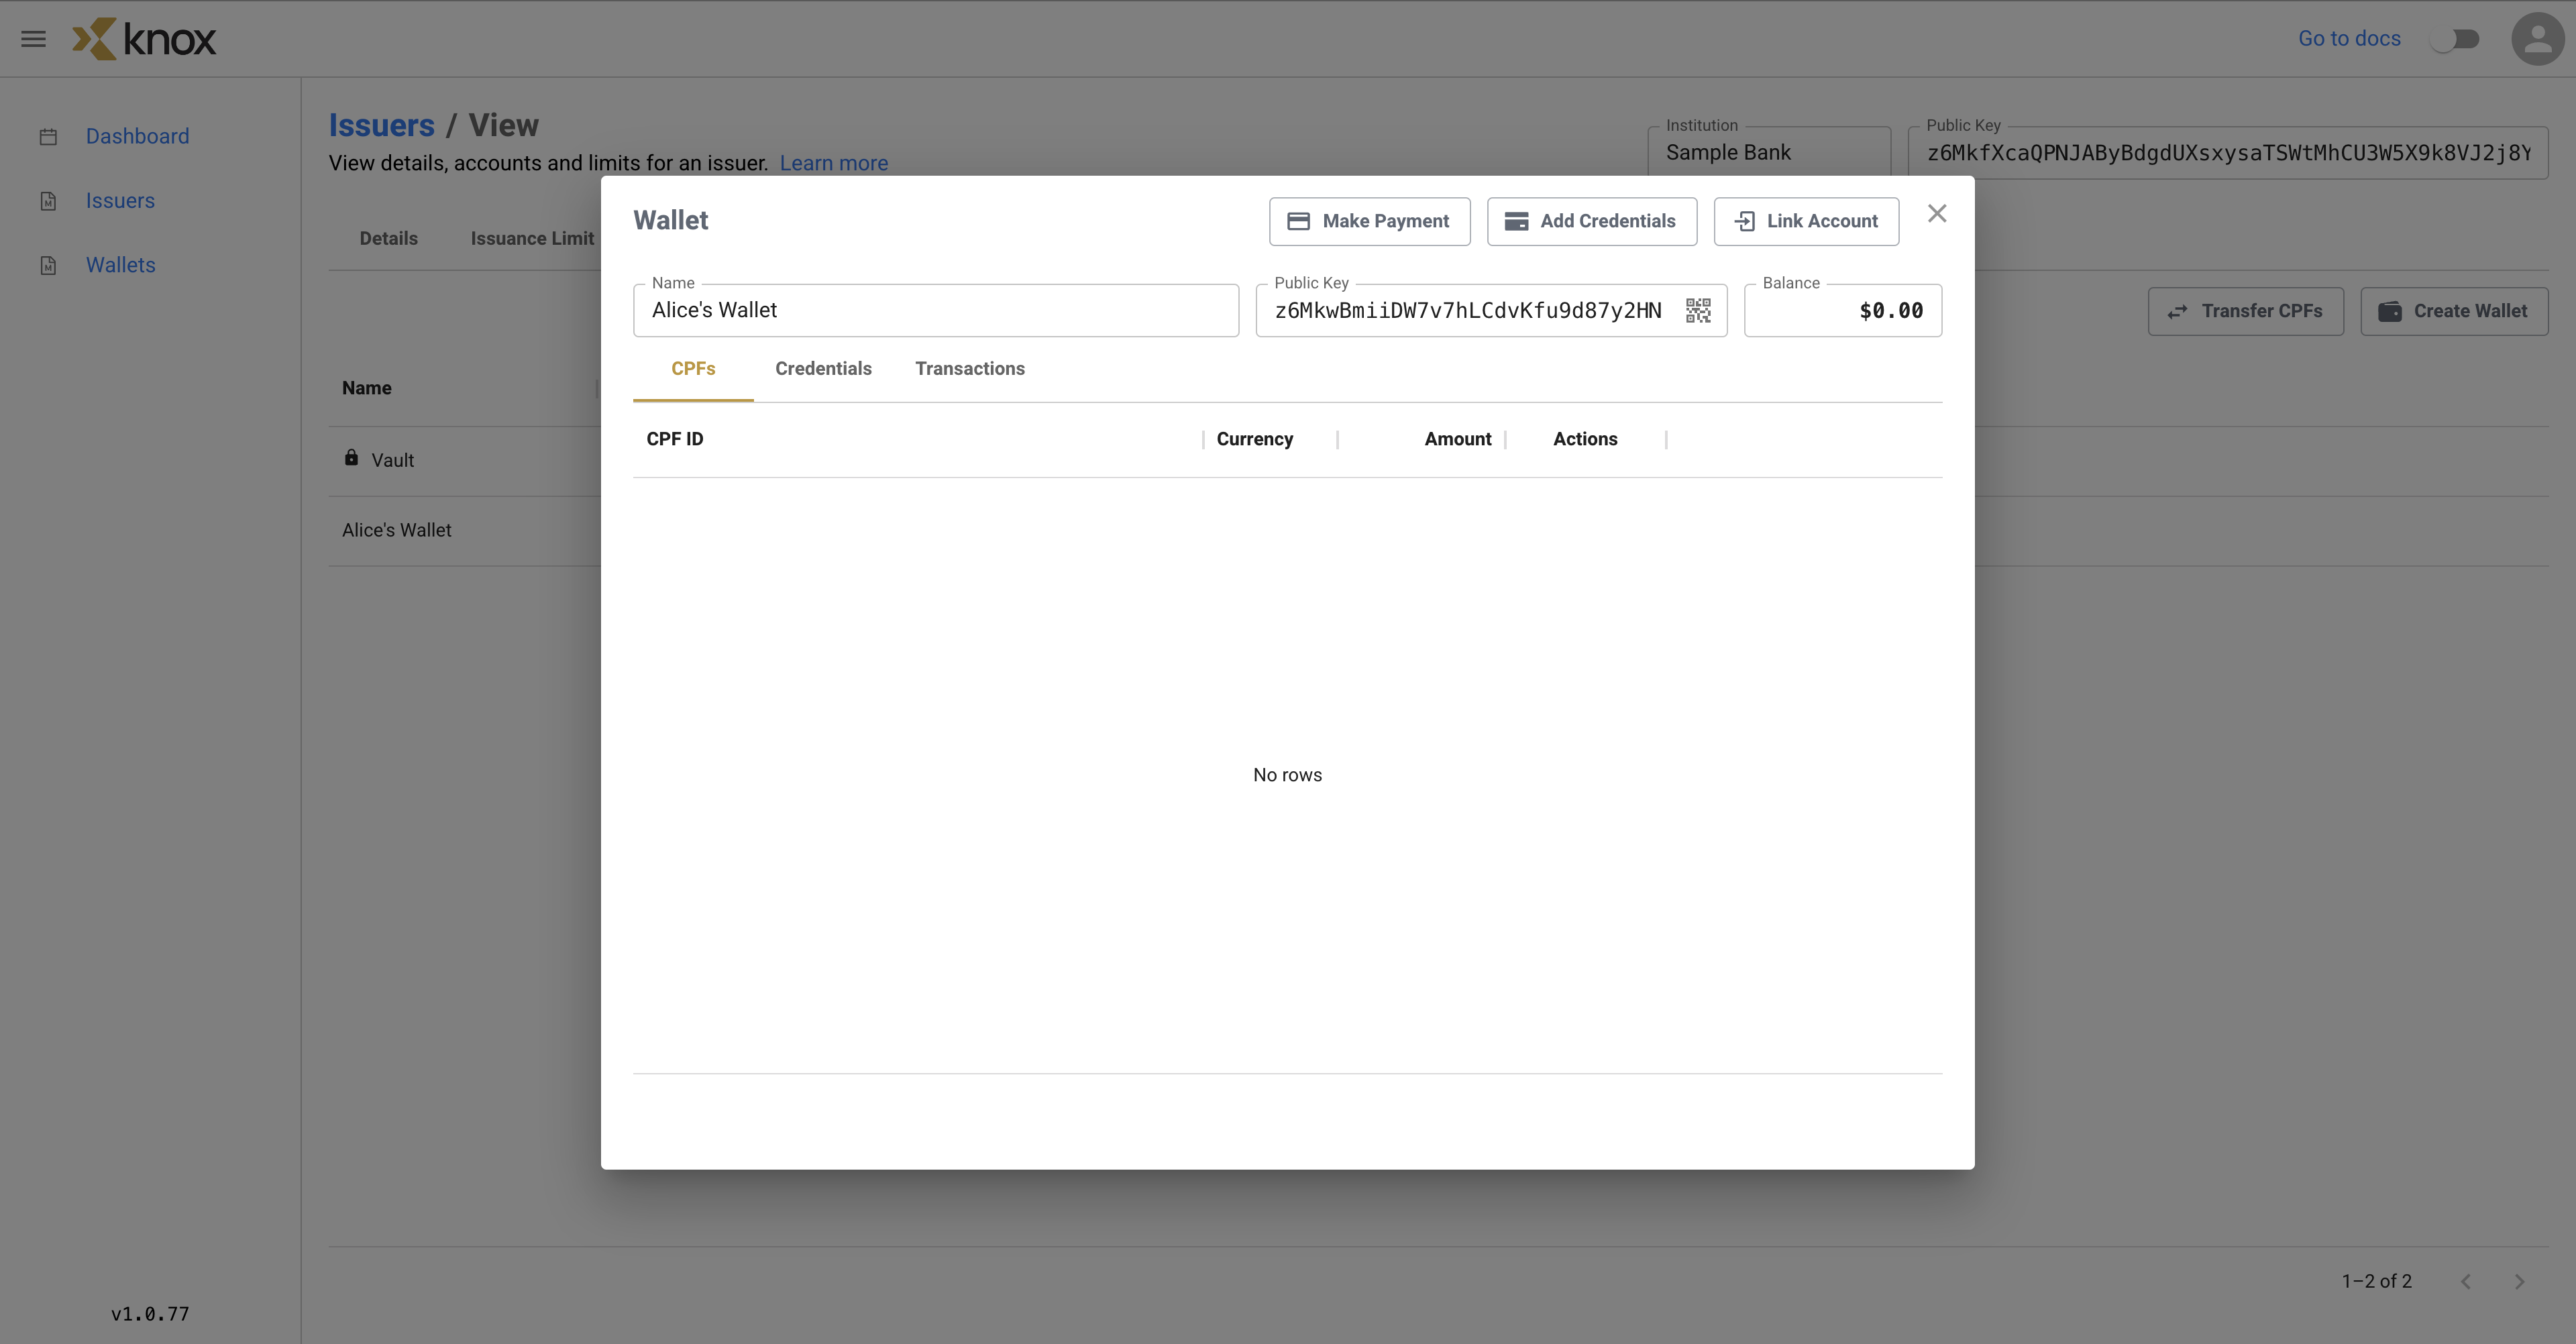Click the issuer Public Key field

(2228, 152)
